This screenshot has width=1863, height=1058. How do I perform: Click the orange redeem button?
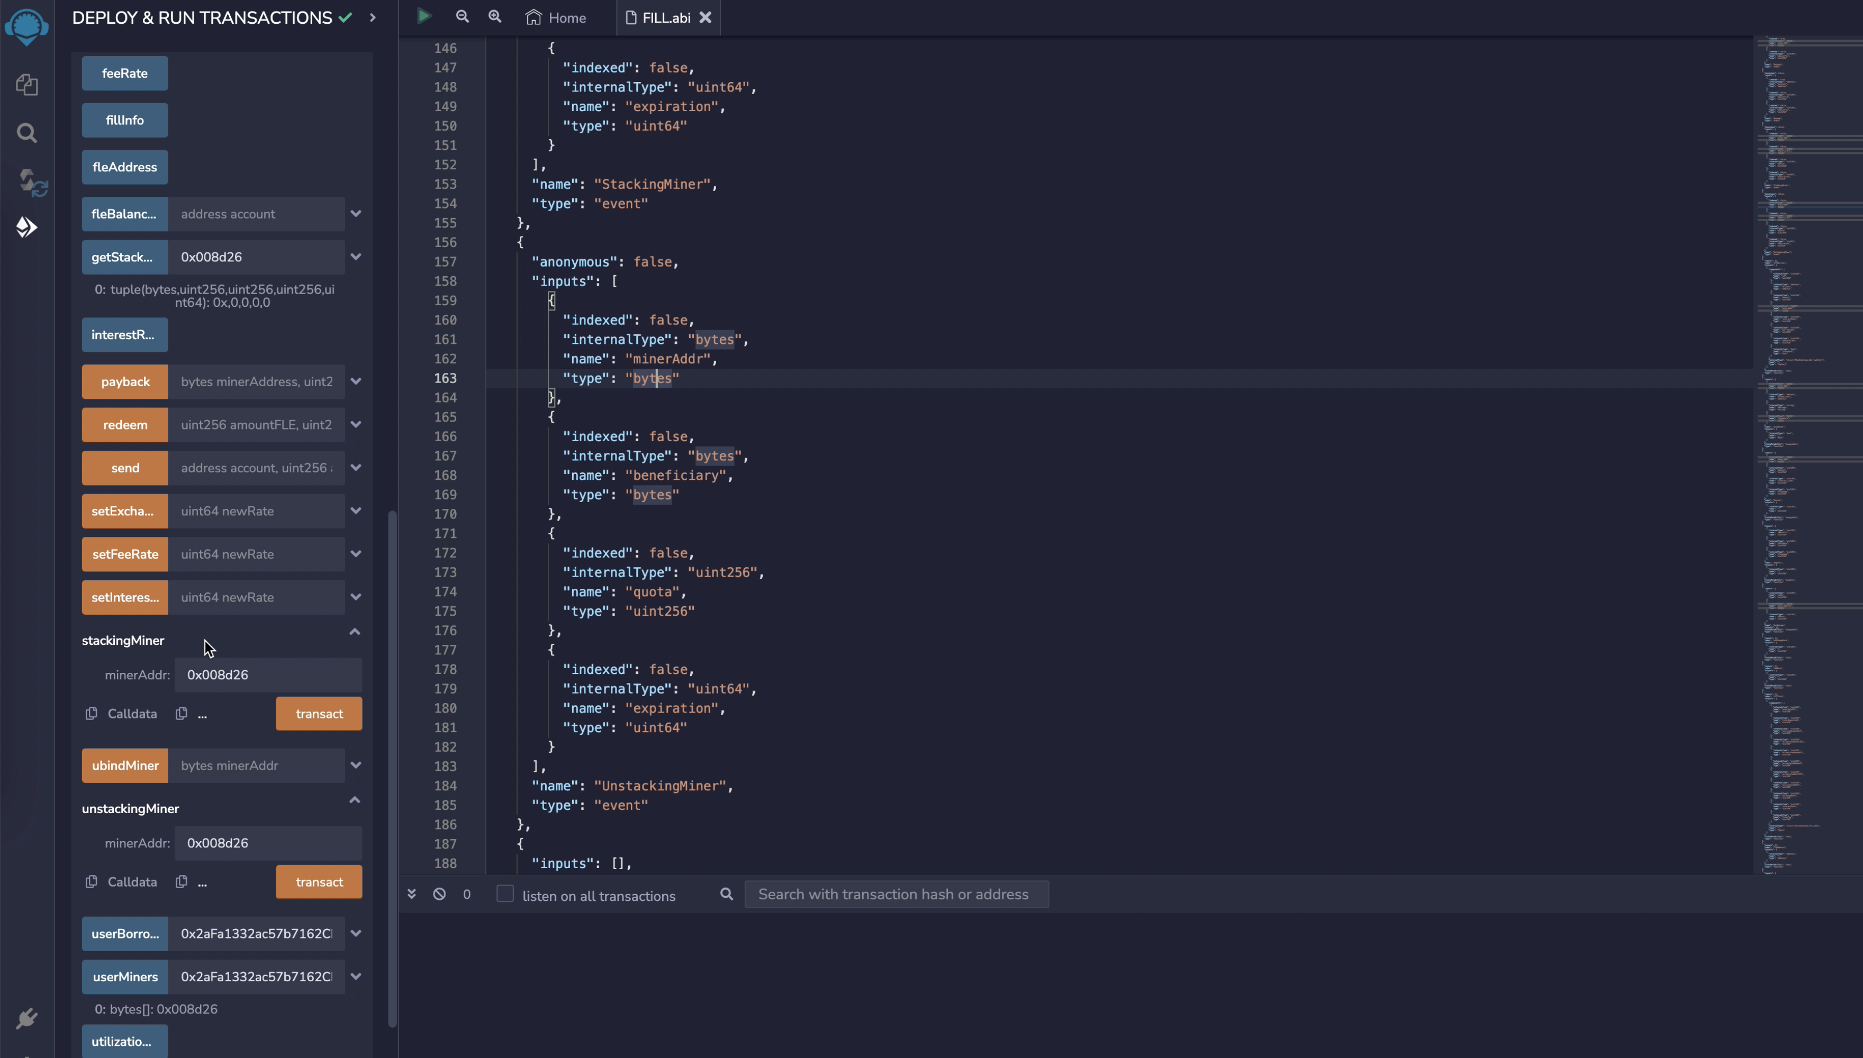(x=125, y=424)
